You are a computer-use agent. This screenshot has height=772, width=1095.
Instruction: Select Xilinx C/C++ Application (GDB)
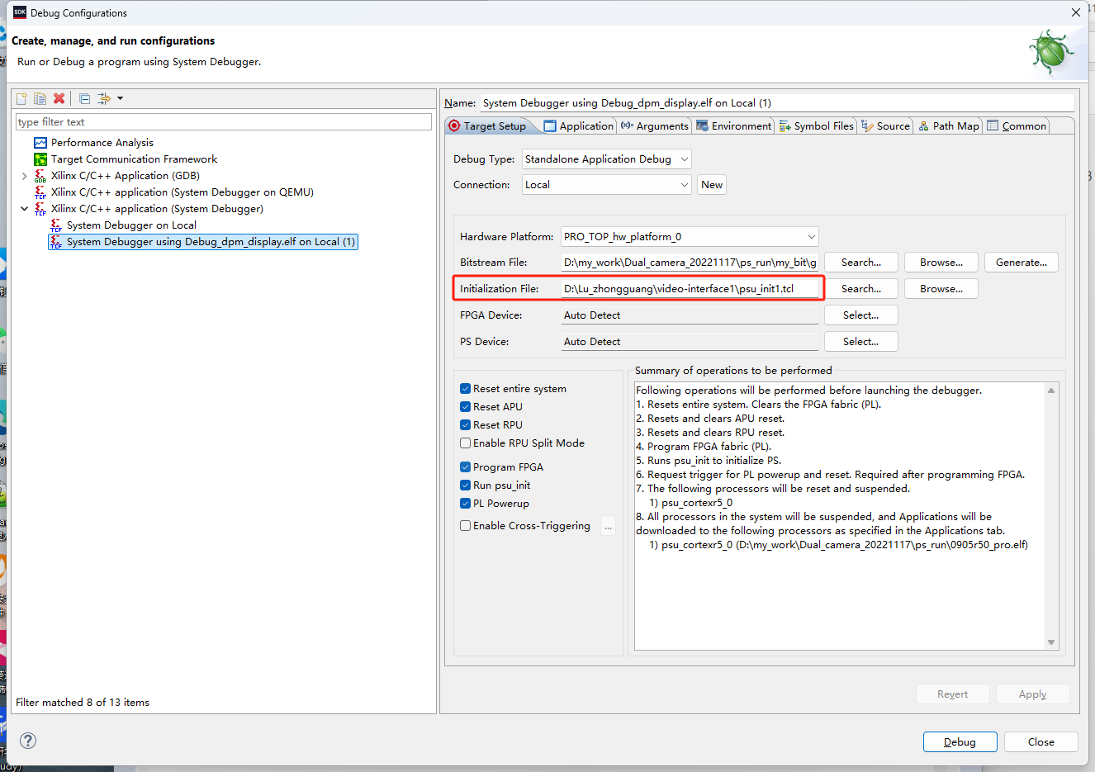tap(125, 176)
